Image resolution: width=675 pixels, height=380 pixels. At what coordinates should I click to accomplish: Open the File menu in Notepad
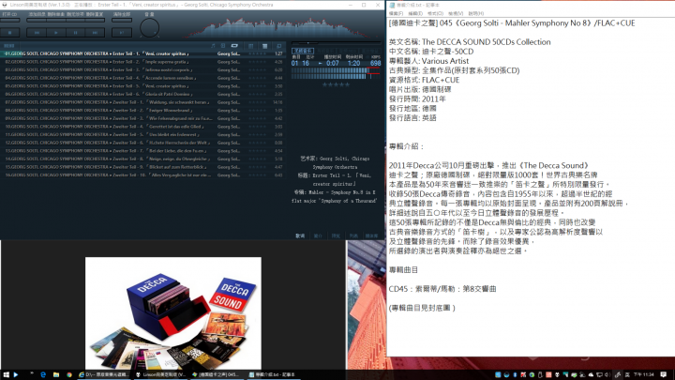click(x=396, y=14)
